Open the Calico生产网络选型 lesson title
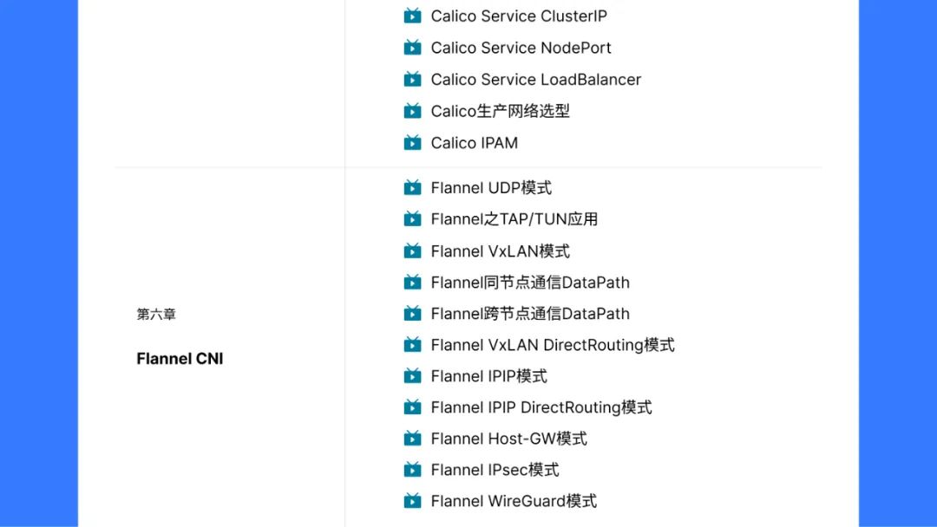The width and height of the screenshot is (937, 527). pyautogui.click(x=501, y=111)
